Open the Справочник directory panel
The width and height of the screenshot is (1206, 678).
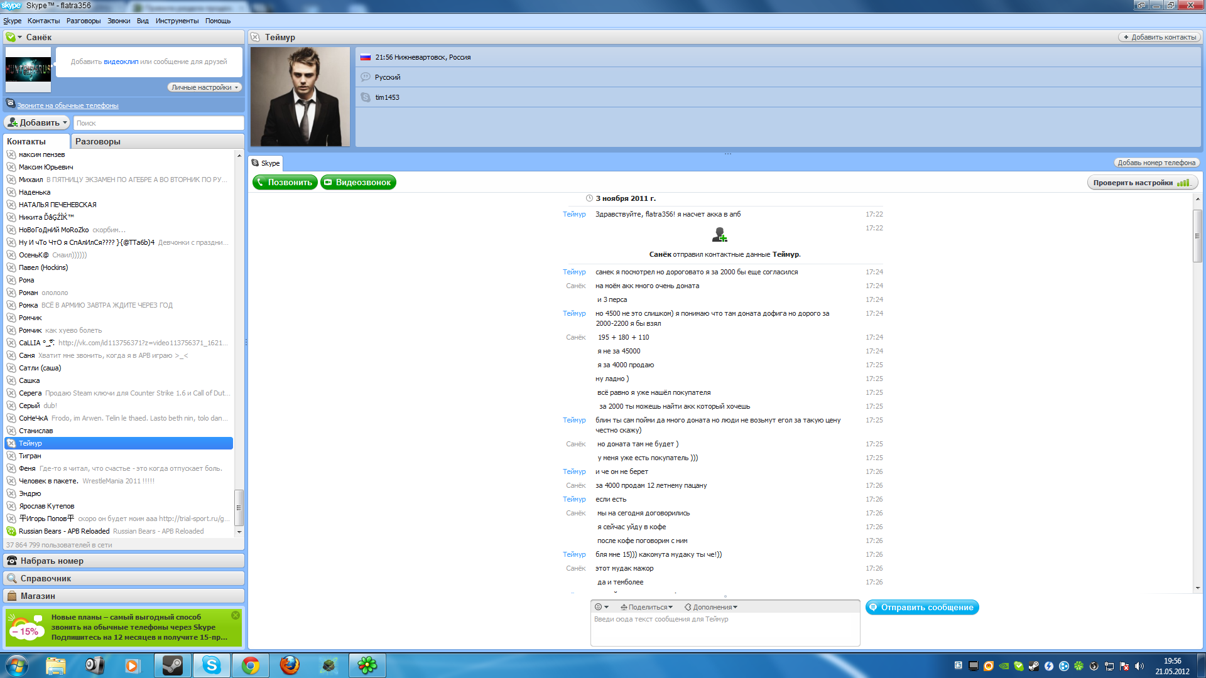point(124,578)
